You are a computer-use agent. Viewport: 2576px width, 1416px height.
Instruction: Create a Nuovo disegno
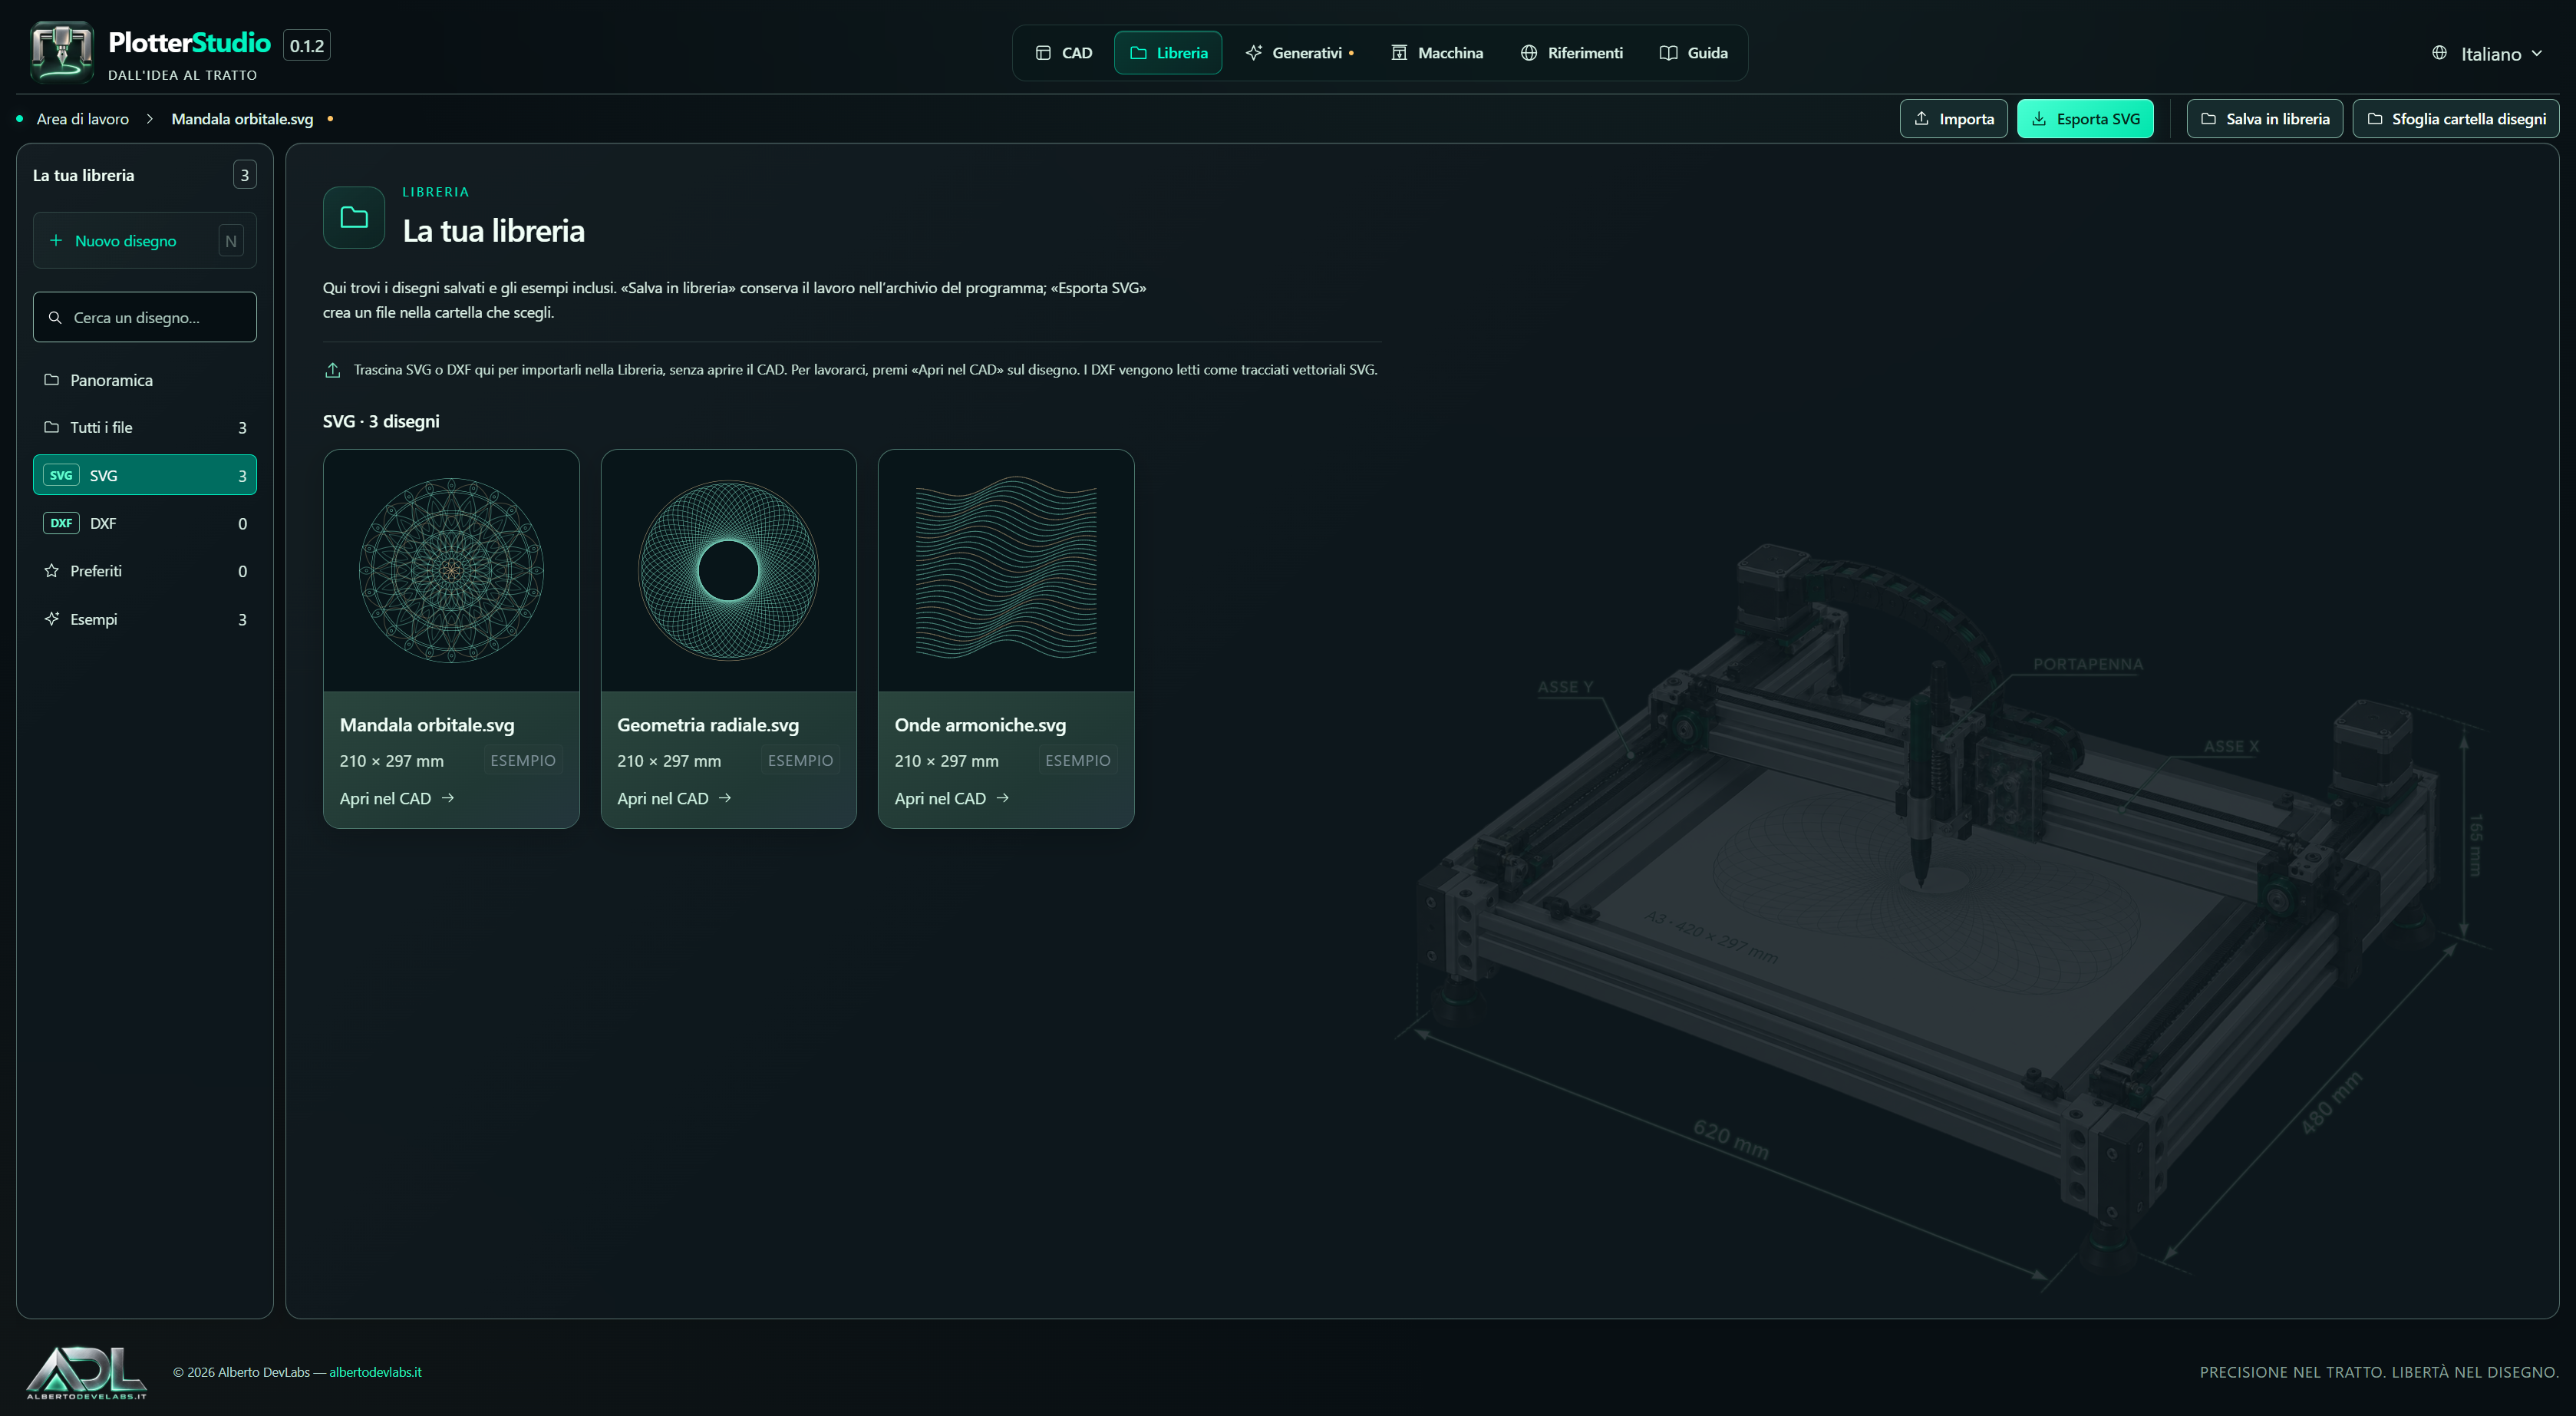click(145, 241)
